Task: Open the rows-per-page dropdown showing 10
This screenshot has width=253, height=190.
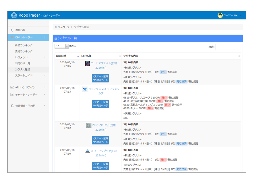Action: click(x=61, y=46)
